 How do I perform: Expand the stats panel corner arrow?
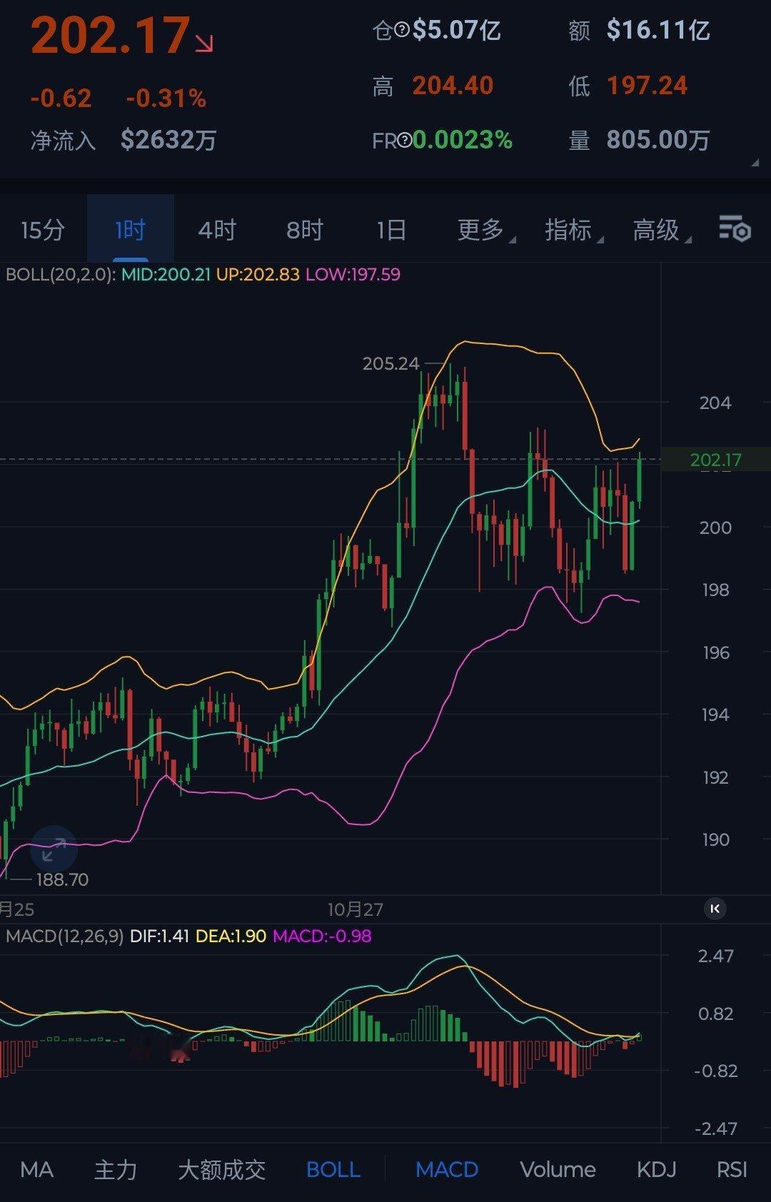[x=755, y=163]
